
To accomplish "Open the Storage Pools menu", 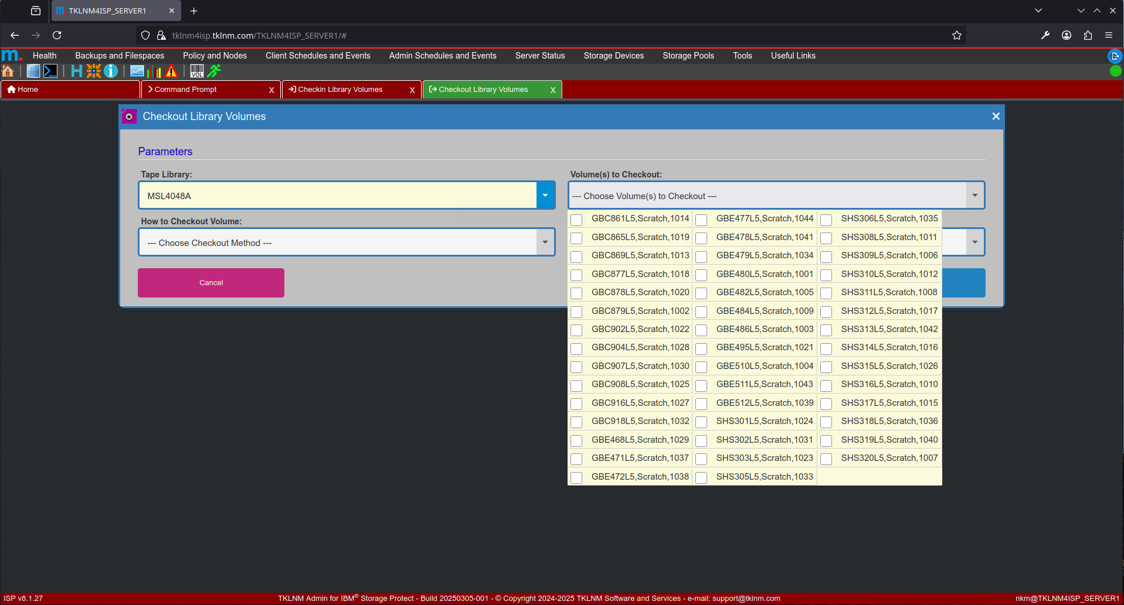I will 688,56.
